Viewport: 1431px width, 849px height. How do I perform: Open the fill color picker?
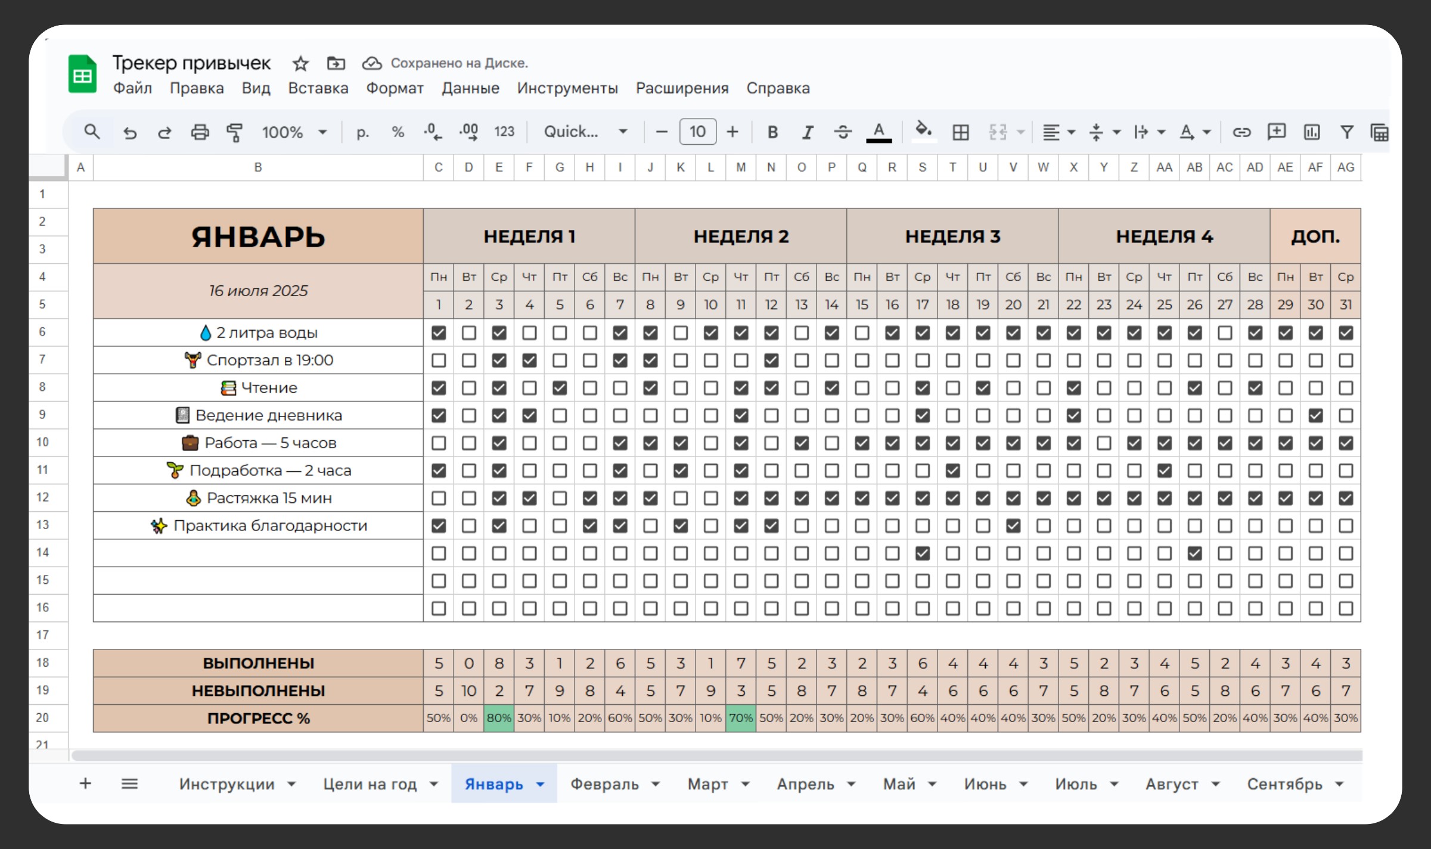pyautogui.click(x=923, y=130)
